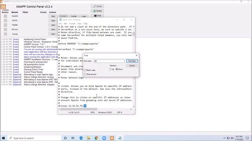Start the Apache module
The height and width of the screenshot is (141, 252).
(53, 16)
